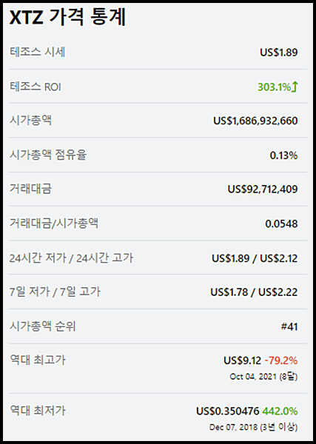Select the 시가총액 row label
The width and height of the screenshot is (316, 444).
[30, 121]
